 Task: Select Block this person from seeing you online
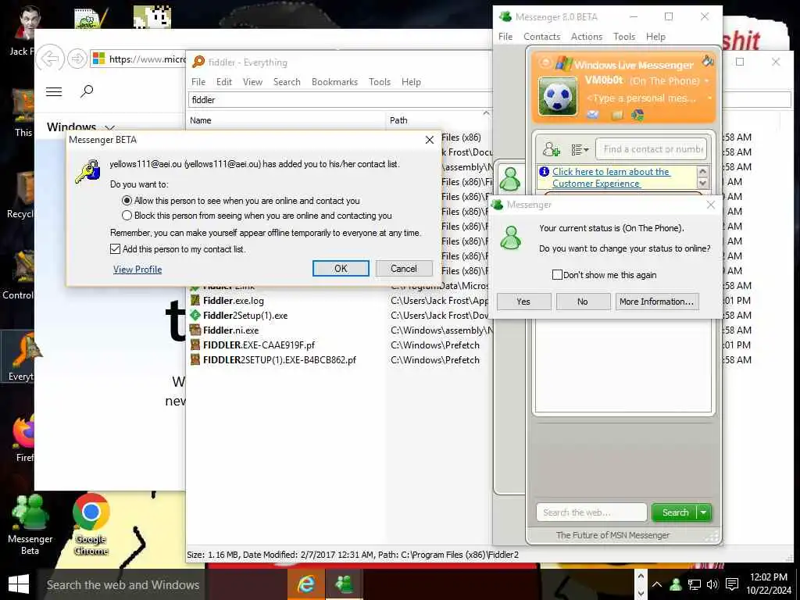point(127,216)
